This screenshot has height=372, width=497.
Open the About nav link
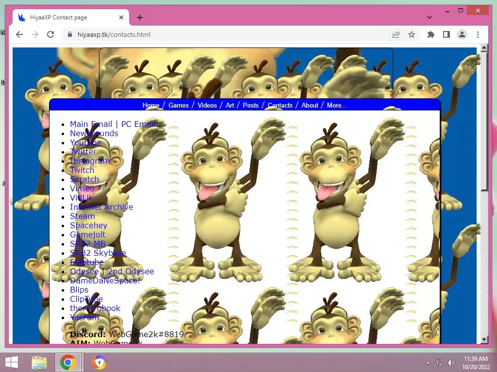pos(310,105)
